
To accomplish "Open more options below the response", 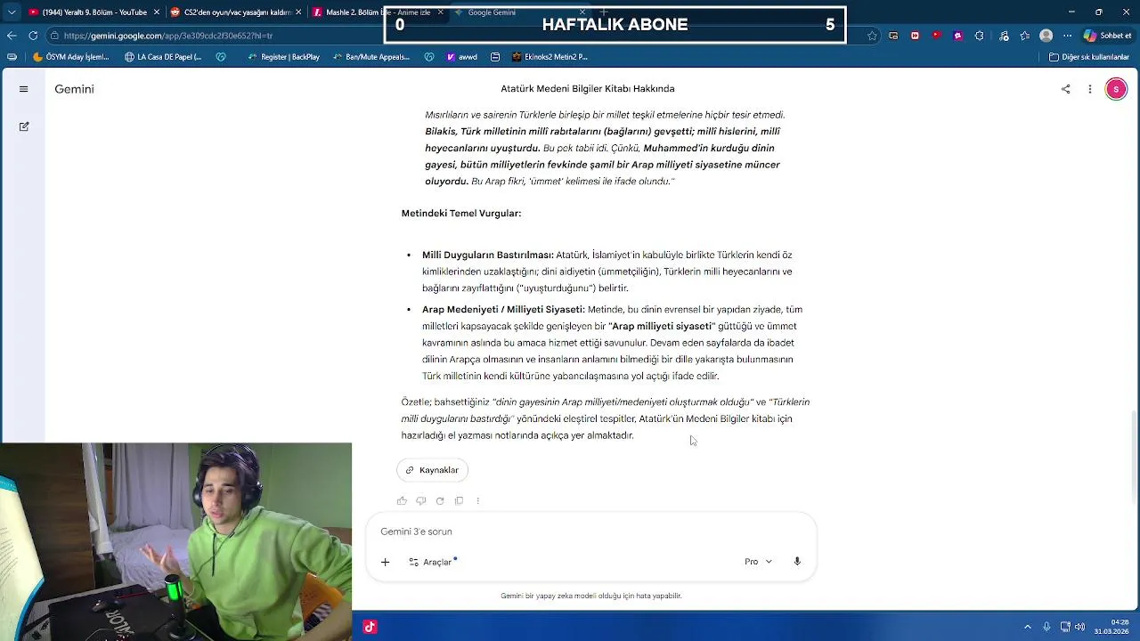I will click(x=477, y=501).
